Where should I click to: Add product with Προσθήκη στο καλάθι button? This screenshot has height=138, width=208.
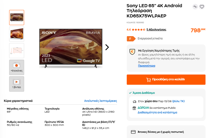[166, 79]
